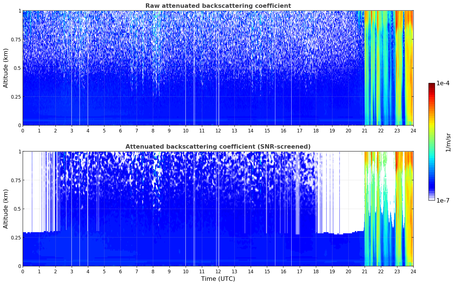Click x-tick '6' on the Raw plot
The width and height of the screenshot is (454, 285).
click(x=120, y=130)
